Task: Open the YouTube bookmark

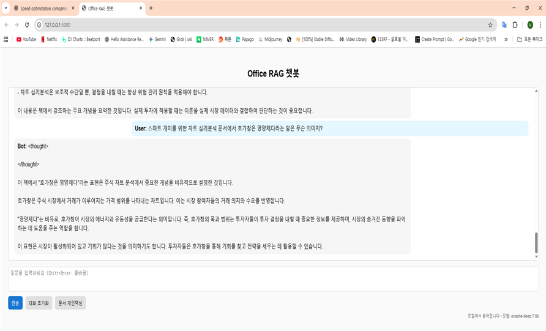Action: [x=26, y=39]
